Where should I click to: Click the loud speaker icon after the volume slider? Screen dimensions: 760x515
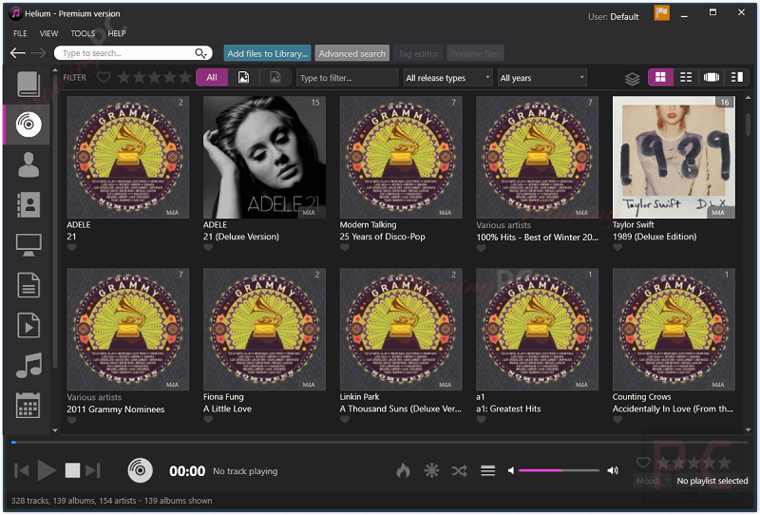tap(613, 470)
